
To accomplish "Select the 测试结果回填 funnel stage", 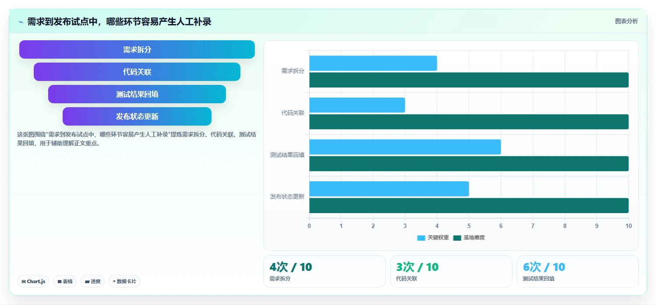I will click(x=137, y=94).
